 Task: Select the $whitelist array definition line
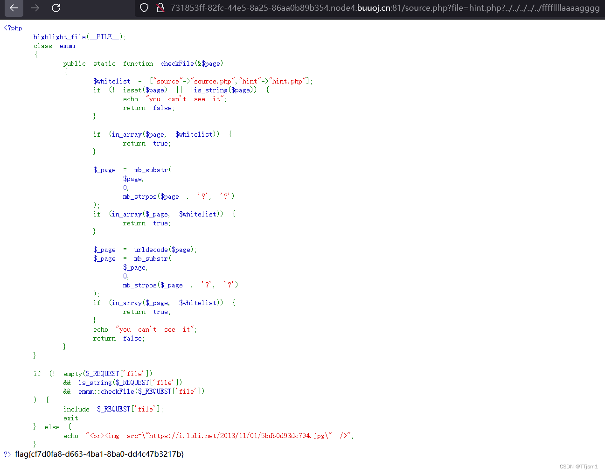click(203, 81)
